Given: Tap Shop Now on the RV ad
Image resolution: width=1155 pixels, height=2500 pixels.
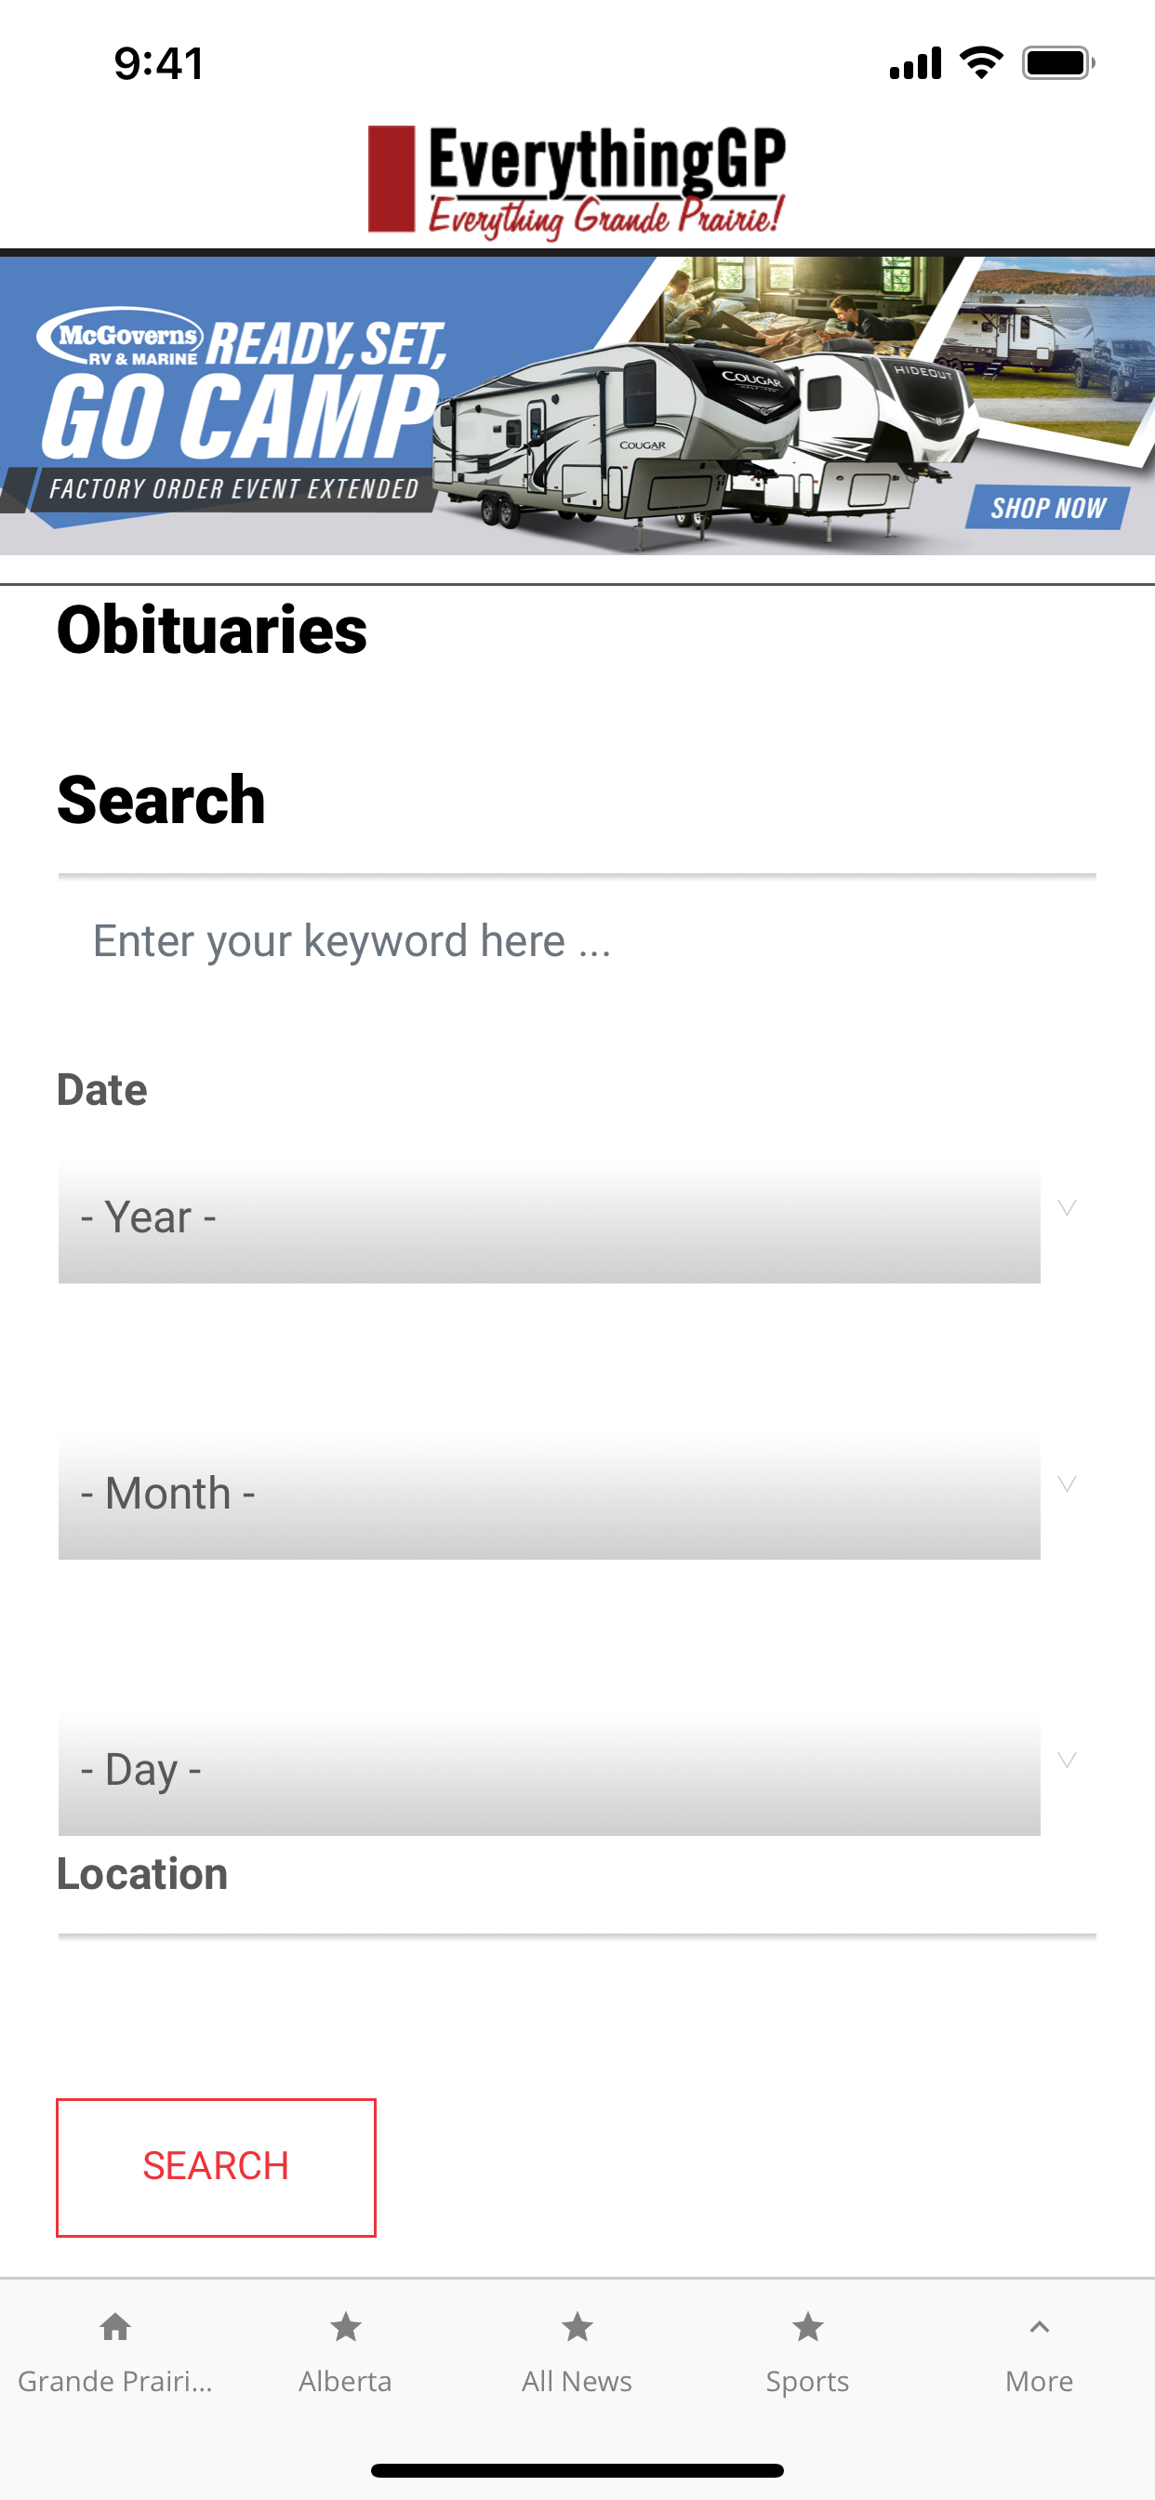Looking at the screenshot, I should (1048, 507).
